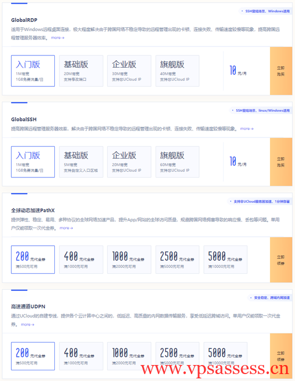The image size is (295, 381).
Task: Click GlobalSSH 10元/月 price
Action: point(238,161)
